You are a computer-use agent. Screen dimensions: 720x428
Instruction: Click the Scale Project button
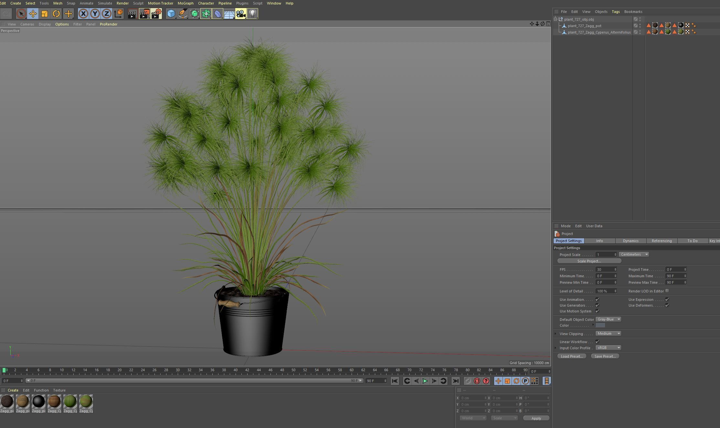589,261
